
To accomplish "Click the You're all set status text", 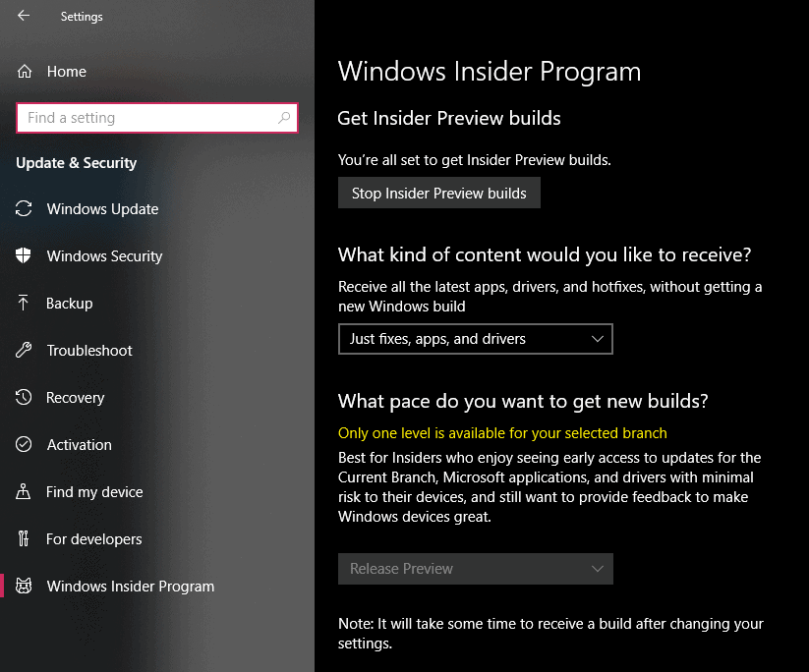I will coord(474,160).
